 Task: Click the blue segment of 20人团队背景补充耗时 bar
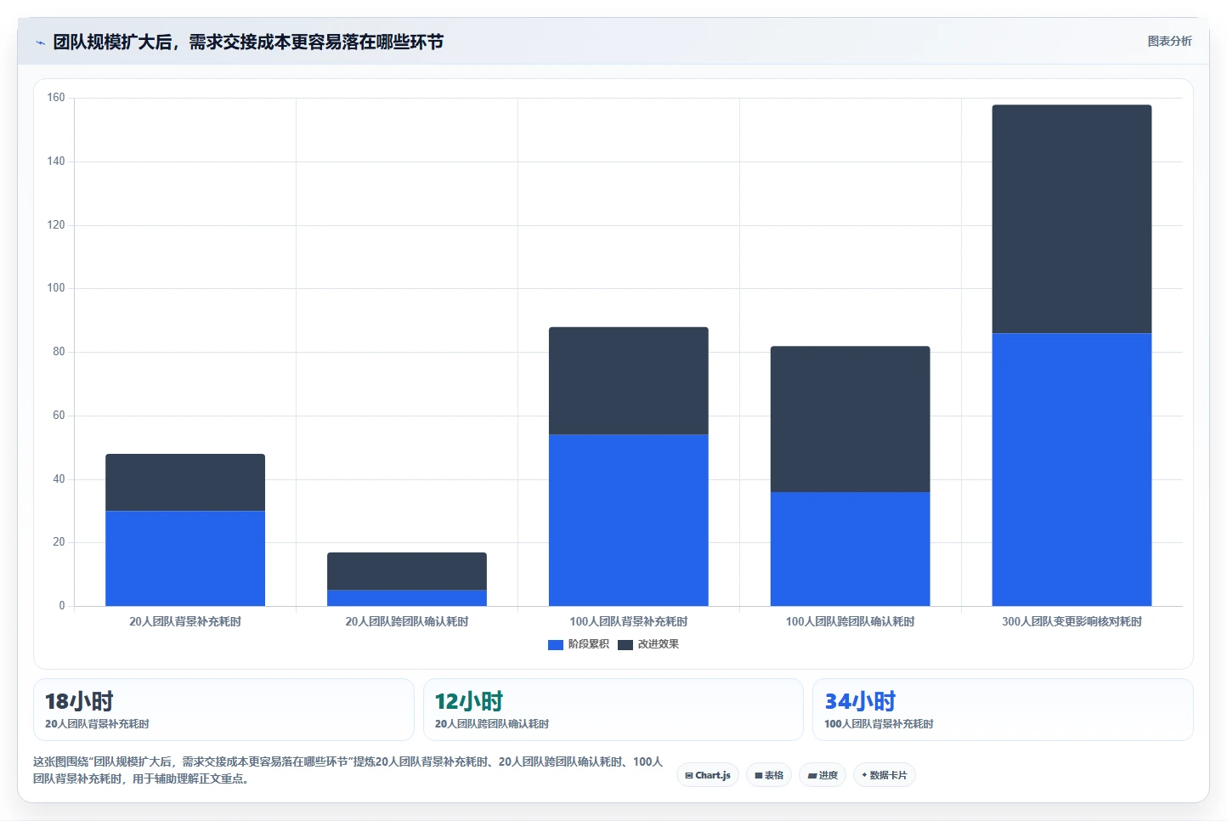(185, 558)
